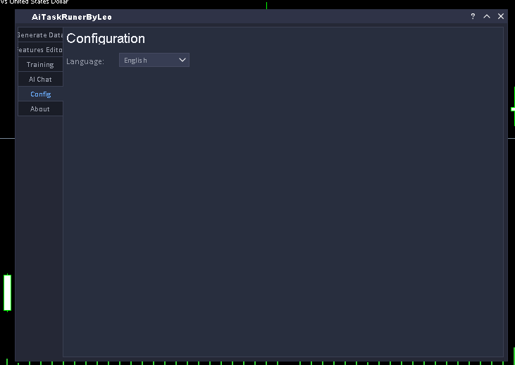Screen dimensions: 515x365
Task: Click the question mark help icon
Action: tap(473, 16)
